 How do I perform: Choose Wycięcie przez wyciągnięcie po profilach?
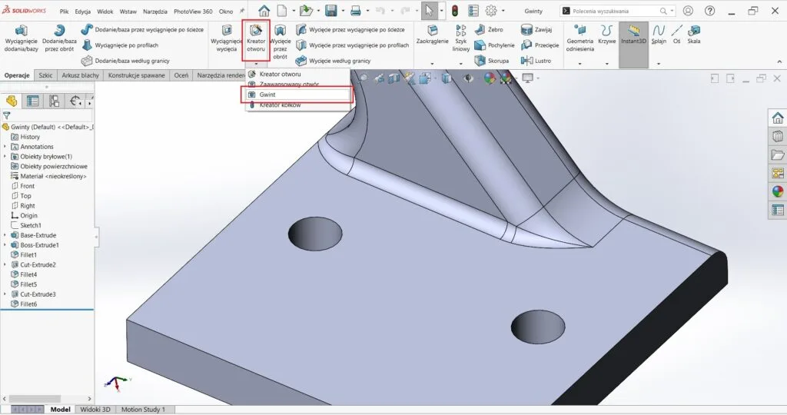pyautogui.click(x=352, y=45)
